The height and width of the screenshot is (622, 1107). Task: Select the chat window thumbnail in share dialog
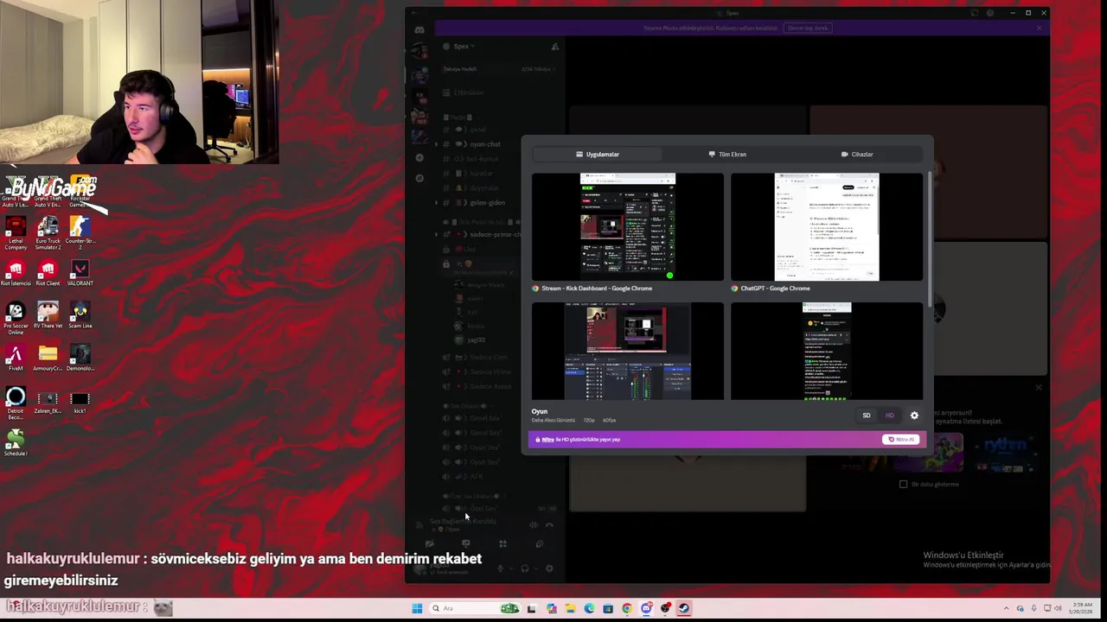827,352
